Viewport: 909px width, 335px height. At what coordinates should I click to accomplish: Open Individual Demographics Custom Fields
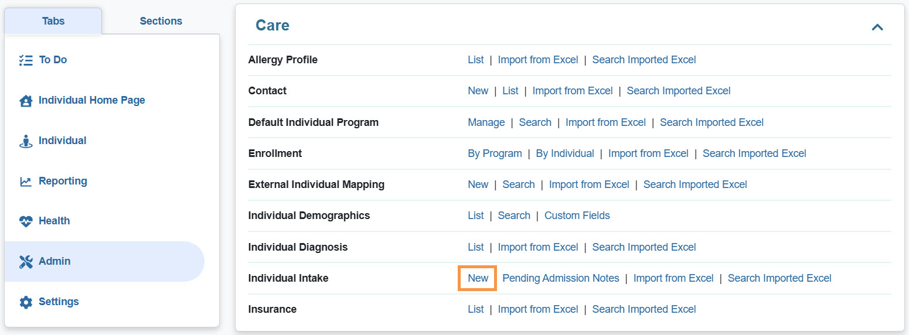(x=577, y=216)
